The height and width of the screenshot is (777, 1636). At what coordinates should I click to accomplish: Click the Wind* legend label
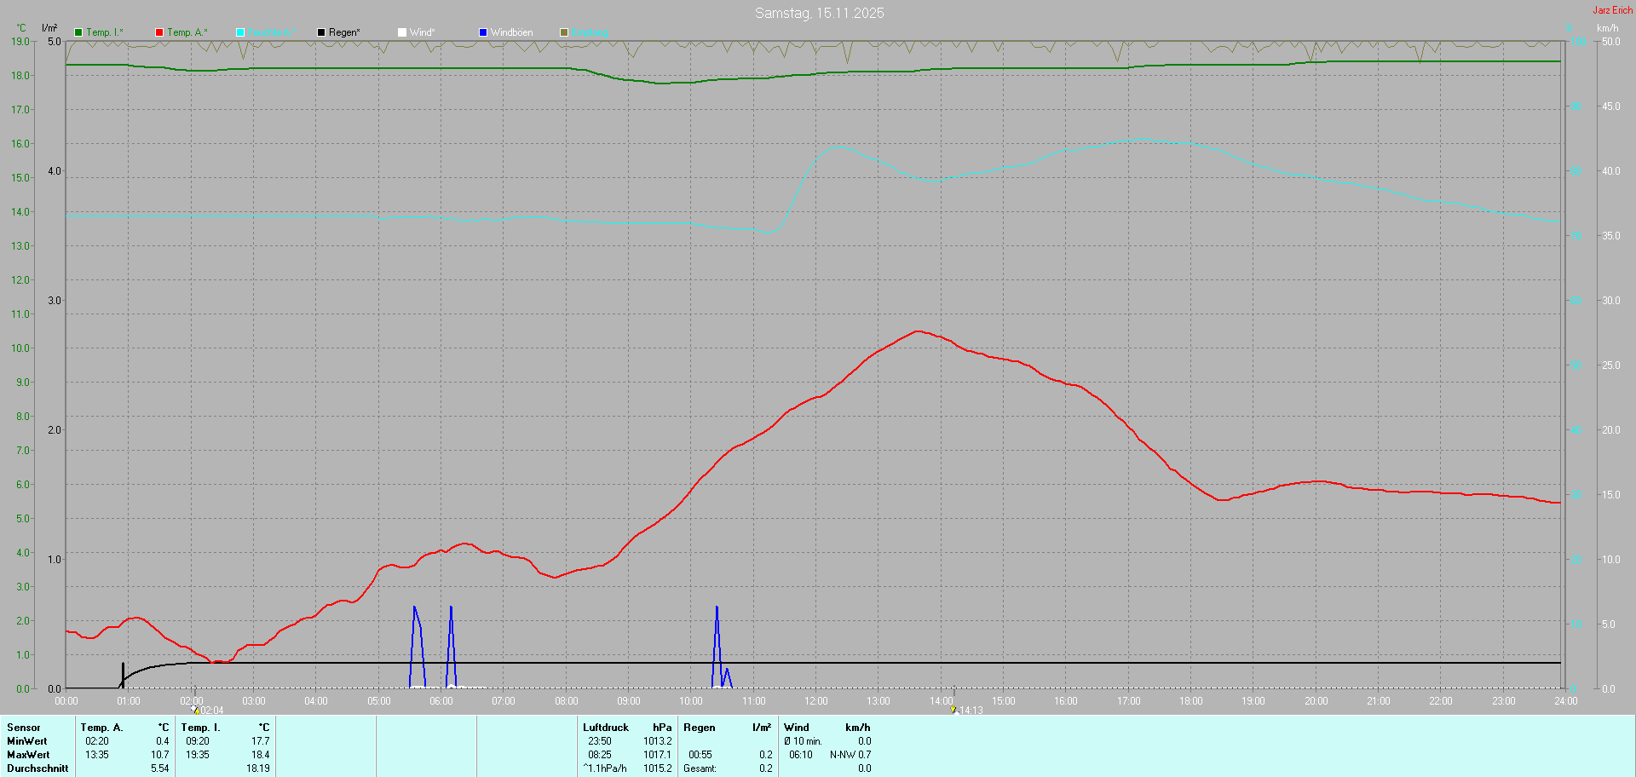[423, 32]
